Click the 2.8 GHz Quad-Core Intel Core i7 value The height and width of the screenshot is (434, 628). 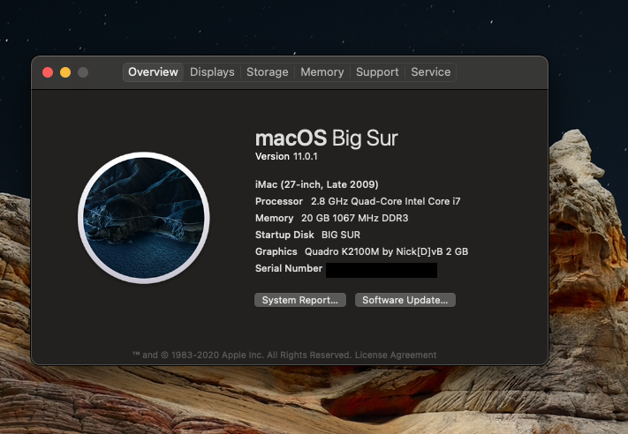[x=386, y=201]
